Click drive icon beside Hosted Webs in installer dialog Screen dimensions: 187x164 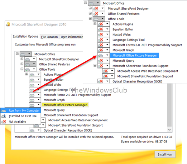32,85
